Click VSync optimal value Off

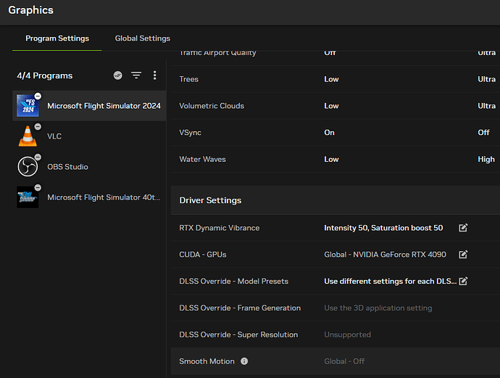tap(484, 133)
